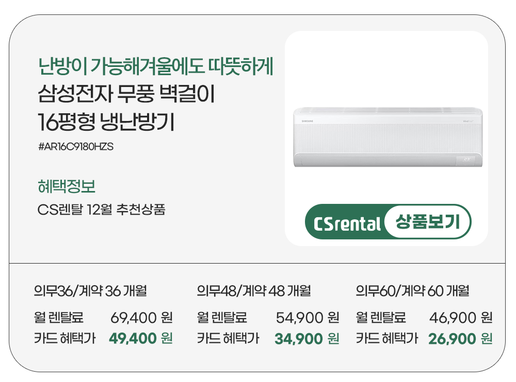Click the 삼성전자 무풍 벽걸이 product title
This screenshot has height=382, width=516.
click(x=126, y=95)
